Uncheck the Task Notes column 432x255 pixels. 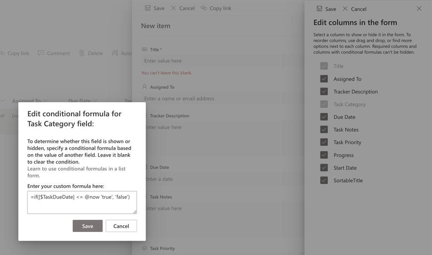(x=324, y=130)
